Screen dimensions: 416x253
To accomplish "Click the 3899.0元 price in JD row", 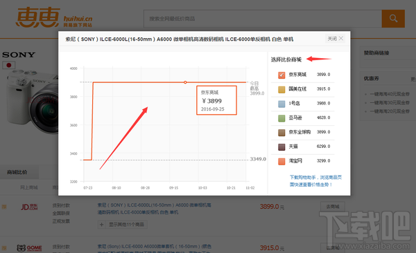I will [272, 207].
